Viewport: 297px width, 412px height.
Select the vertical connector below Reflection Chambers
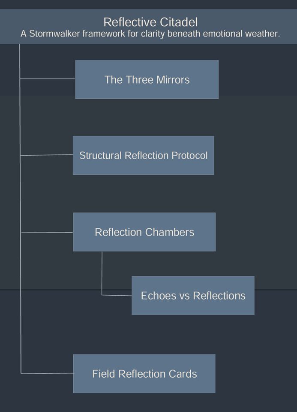click(102, 273)
